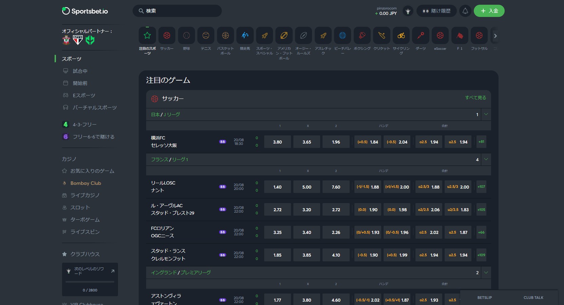Open more markets +105 for ル・アーヴルAC match
The width and height of the screenshot is (564, 305).
(x=481, y=210)
